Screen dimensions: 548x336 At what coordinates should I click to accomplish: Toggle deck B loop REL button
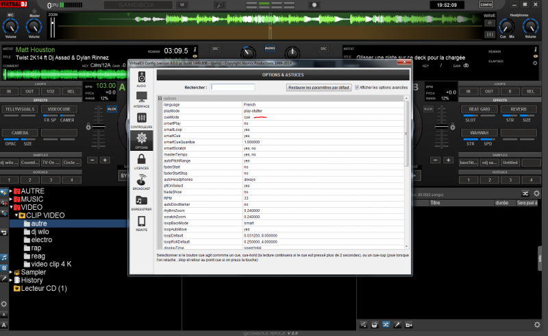click(530, 91)
